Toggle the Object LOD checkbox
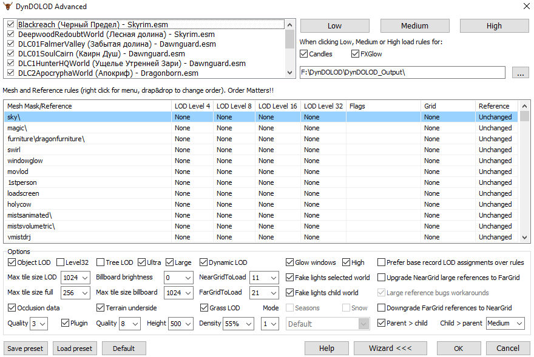Viewport: 534px width, 357px height. pos(12,262)
